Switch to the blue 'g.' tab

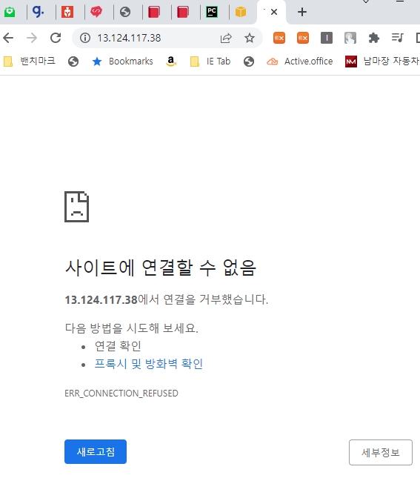point(38,12)
